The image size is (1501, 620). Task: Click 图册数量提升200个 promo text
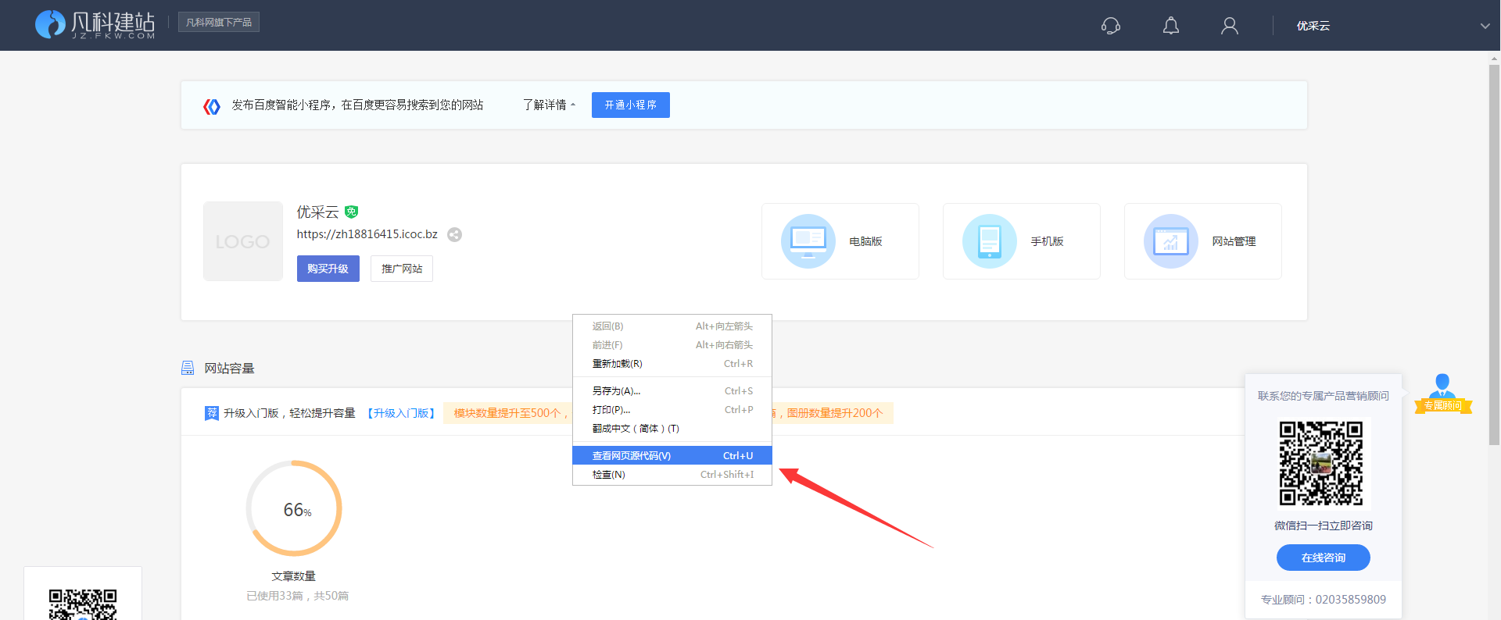pyautogui.click(x=835, y=413)
